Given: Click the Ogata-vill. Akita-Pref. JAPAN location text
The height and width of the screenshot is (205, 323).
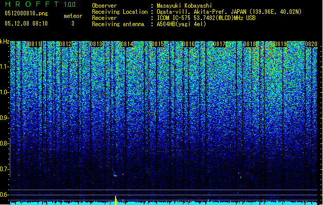Looking at the screenshot, I should tap(229, 12).
